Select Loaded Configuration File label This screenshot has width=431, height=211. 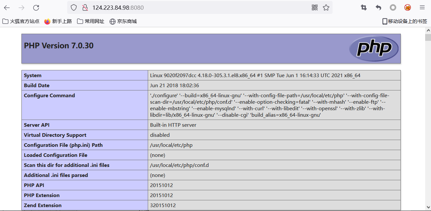[x=56, y=155]
